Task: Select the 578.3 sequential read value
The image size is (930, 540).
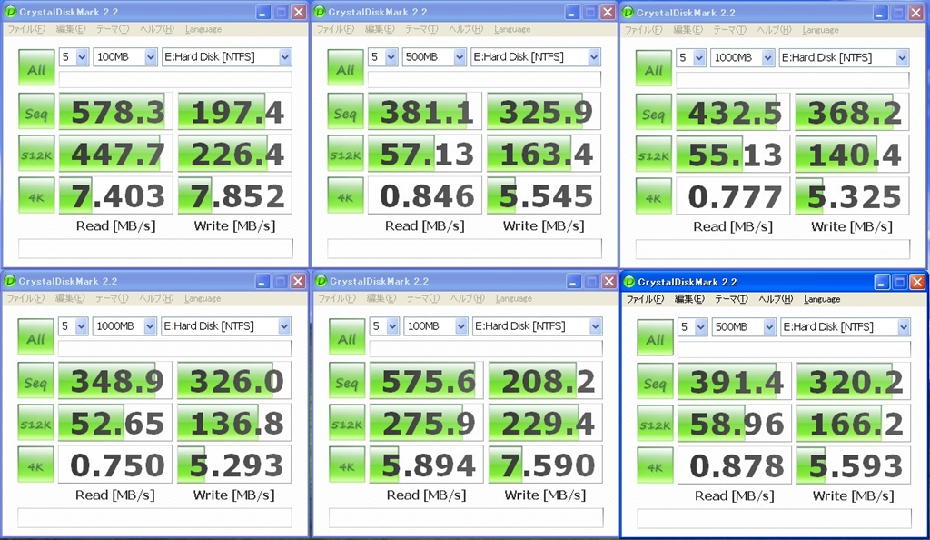Action: [115, 111]
